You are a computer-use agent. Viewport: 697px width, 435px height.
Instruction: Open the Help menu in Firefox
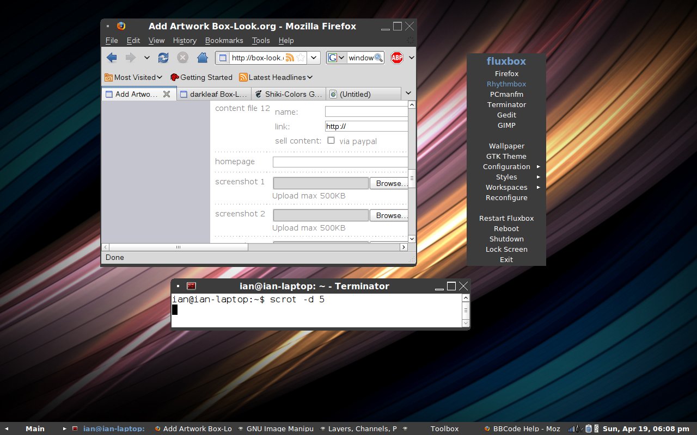click(286, 40)
